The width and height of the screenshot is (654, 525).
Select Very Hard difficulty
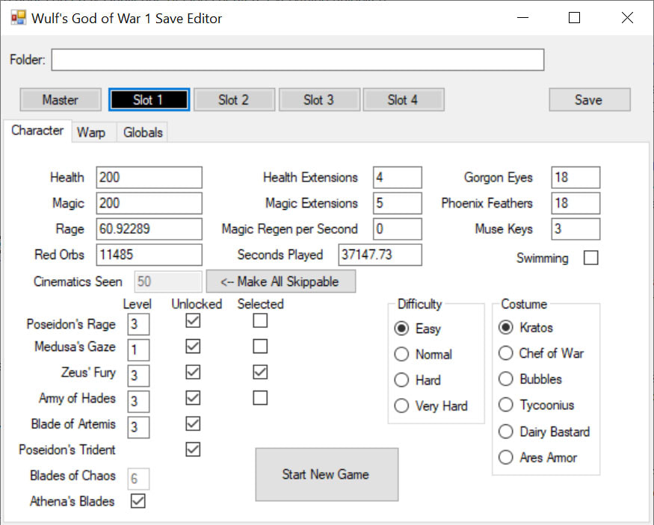tap(431, 406)
